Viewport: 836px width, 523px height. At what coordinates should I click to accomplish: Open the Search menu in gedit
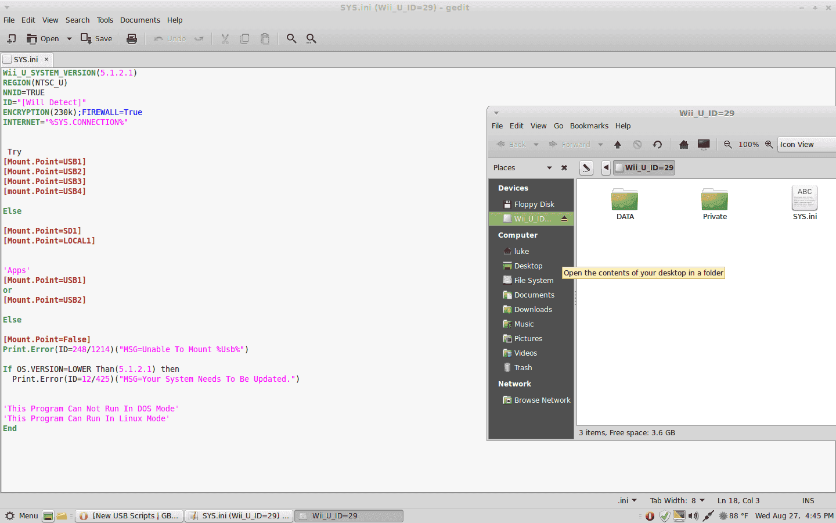77,20
